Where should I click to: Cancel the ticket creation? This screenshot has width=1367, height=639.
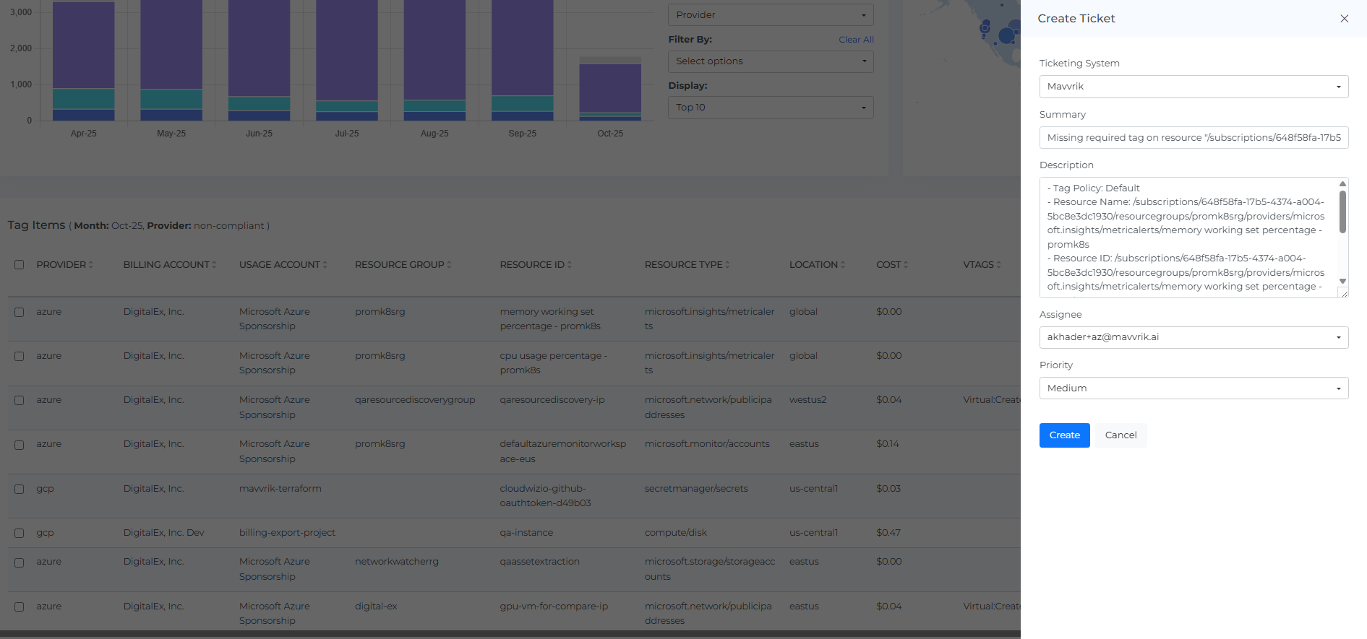click(x=1120, y=435)
